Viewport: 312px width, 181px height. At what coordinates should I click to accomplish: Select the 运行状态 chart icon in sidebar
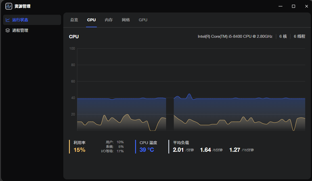[x=8, y=20]
